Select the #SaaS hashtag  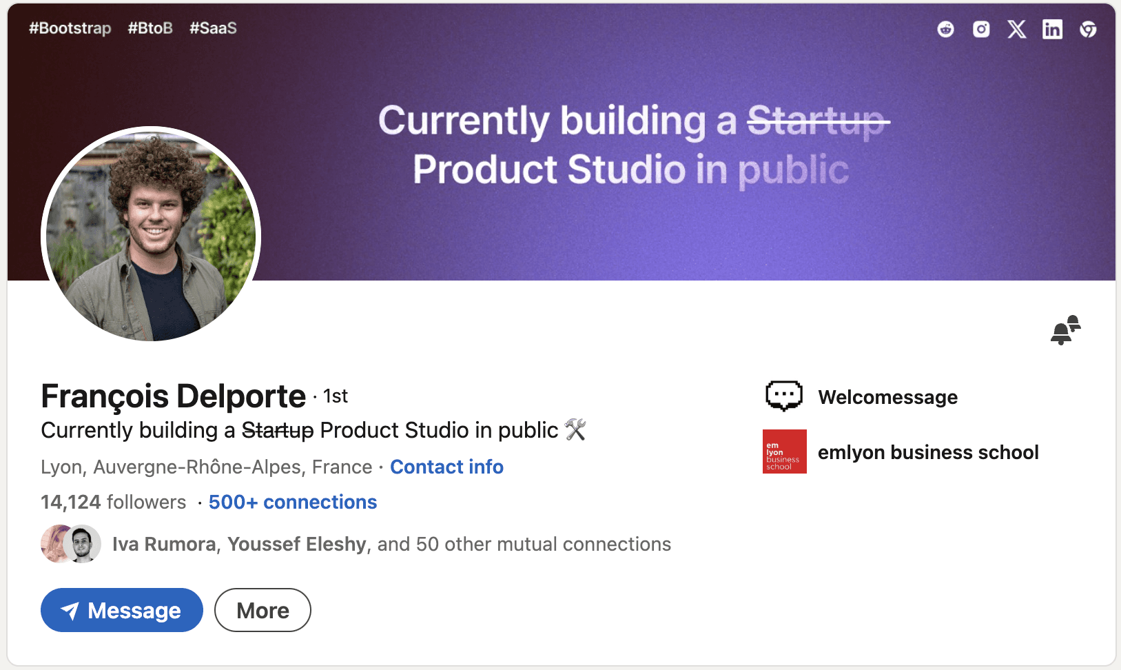(x=213, y=28)
